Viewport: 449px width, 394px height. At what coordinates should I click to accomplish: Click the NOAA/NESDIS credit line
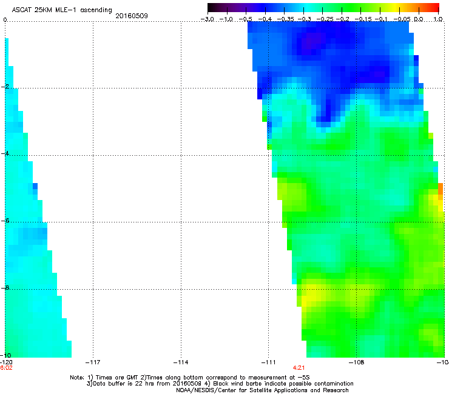(x=262, y=390)
